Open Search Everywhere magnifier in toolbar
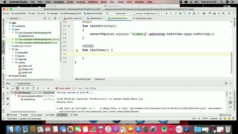238x134 pixels. 229,13
